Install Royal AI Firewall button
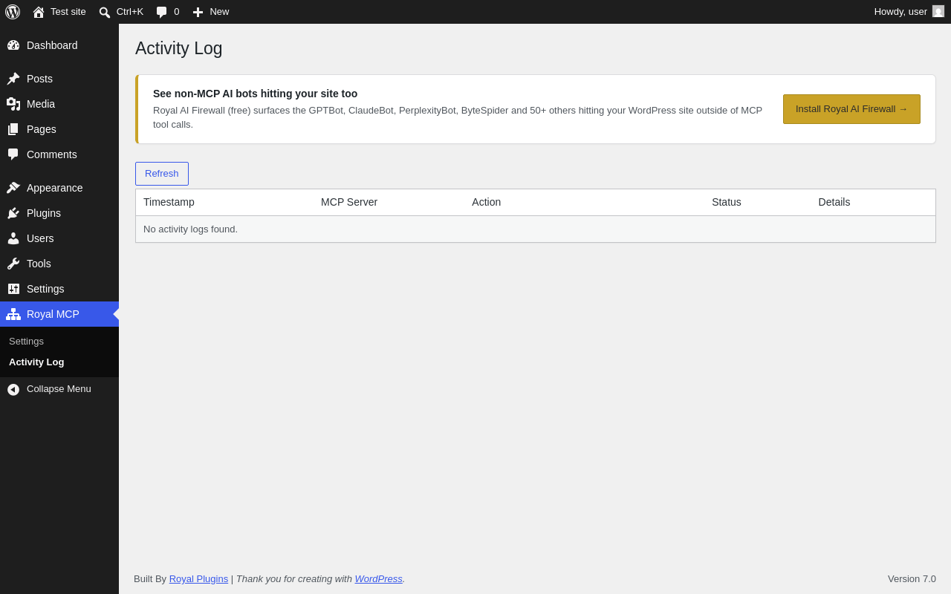Image resolution: width=951 pixels, height=594 pixels. 851,109
